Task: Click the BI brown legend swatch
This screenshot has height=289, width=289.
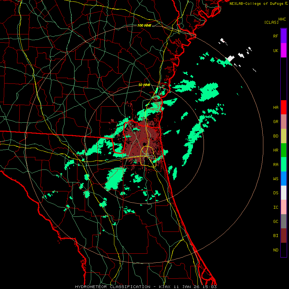Action: pyautogui.click(x=284, y=236)
